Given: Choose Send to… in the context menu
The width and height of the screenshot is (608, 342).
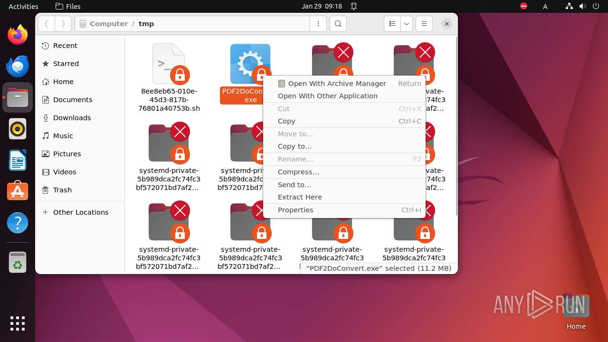Looking at the screenshot, I should coord(344,185).
